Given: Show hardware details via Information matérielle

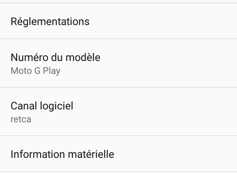Looking at the screenshot, I should (118, 154).
